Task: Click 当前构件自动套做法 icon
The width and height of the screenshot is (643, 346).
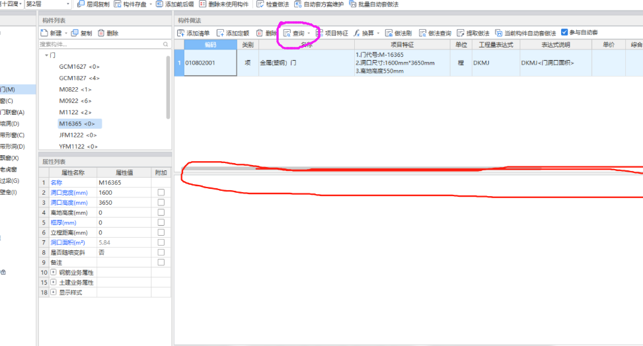Action: [499, 33]
